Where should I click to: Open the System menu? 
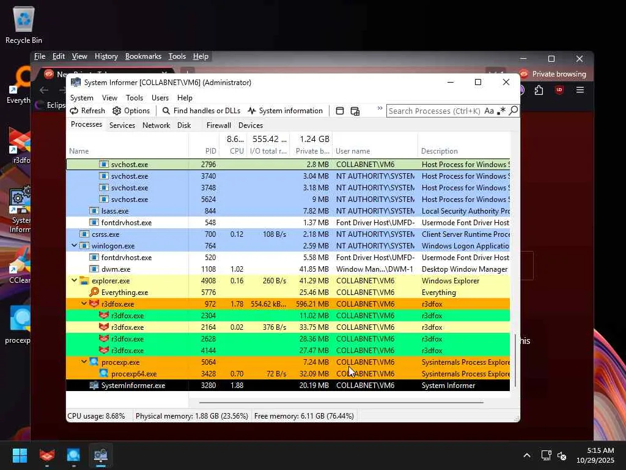click(82, 98)
